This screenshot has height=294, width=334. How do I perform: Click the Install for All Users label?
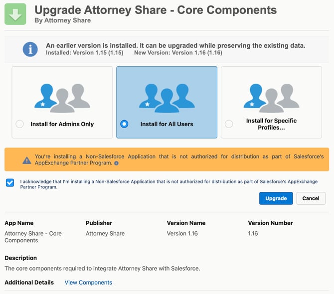167,124
